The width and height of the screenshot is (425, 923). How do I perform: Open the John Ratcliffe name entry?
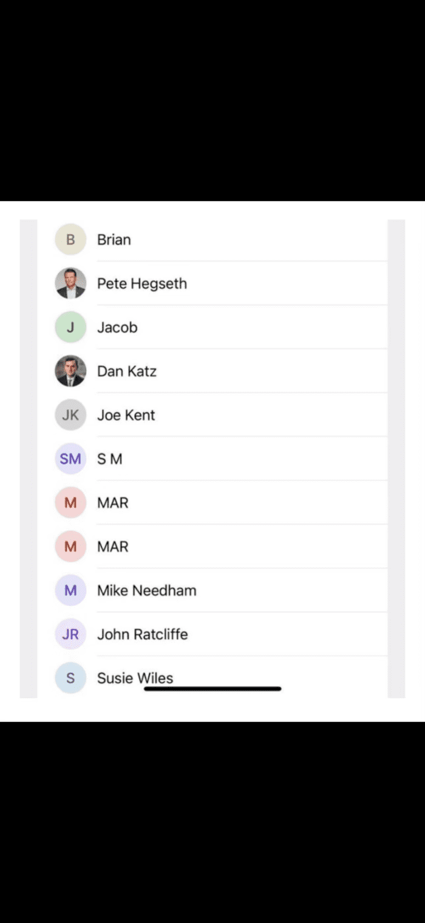[x=143, y=634]
